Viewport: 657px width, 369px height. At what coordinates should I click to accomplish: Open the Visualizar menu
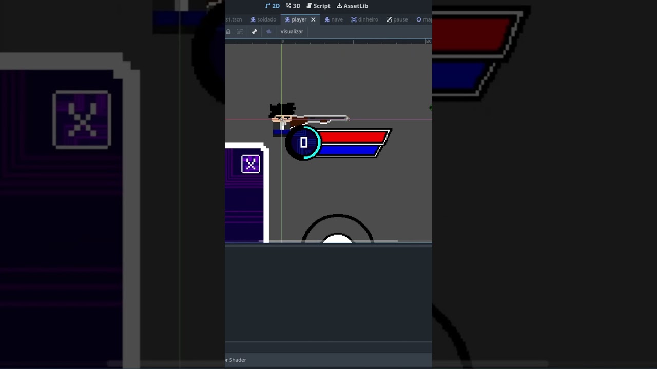coord(292,32)
